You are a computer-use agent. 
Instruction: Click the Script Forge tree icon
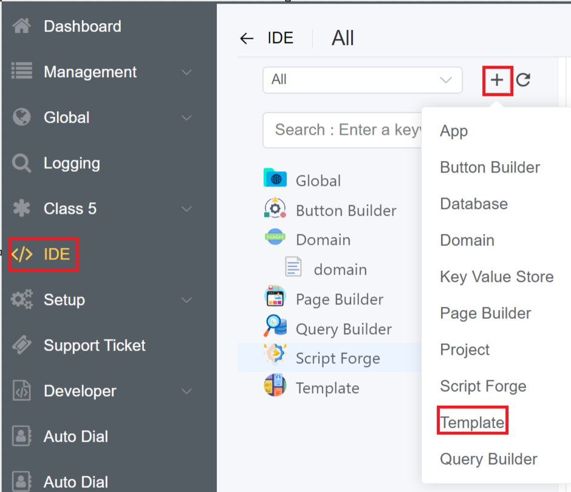tap(275, 357)
